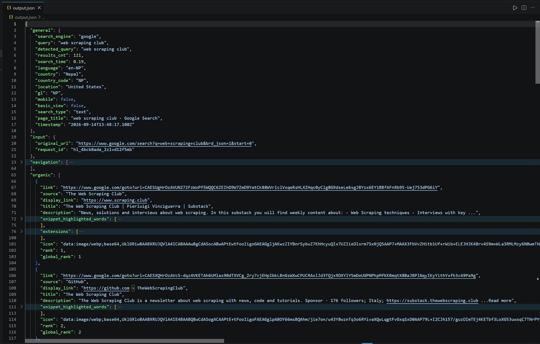
Task: Click the search_time value 0.19
Action: 78,62
